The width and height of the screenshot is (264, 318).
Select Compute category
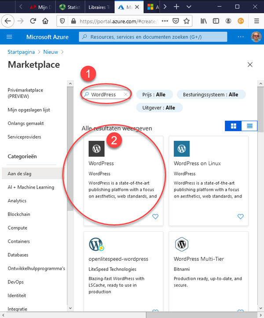coord(18,228)
